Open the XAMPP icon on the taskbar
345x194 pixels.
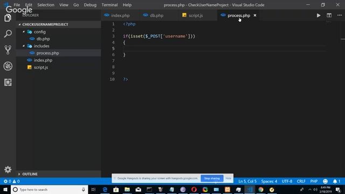tap(227, 189)
